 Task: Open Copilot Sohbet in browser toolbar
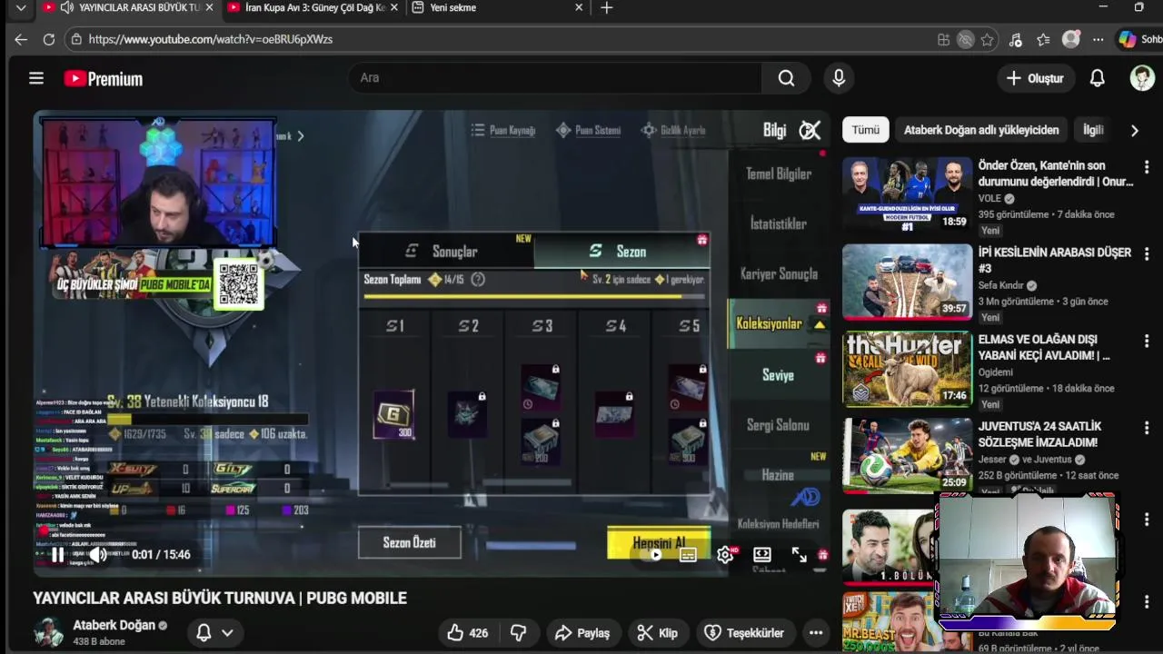click(x=1140, y=39)
